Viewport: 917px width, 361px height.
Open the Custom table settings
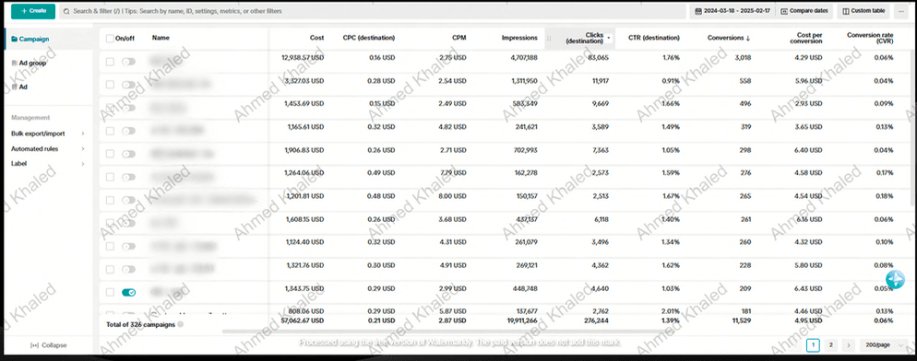(864, 11)
